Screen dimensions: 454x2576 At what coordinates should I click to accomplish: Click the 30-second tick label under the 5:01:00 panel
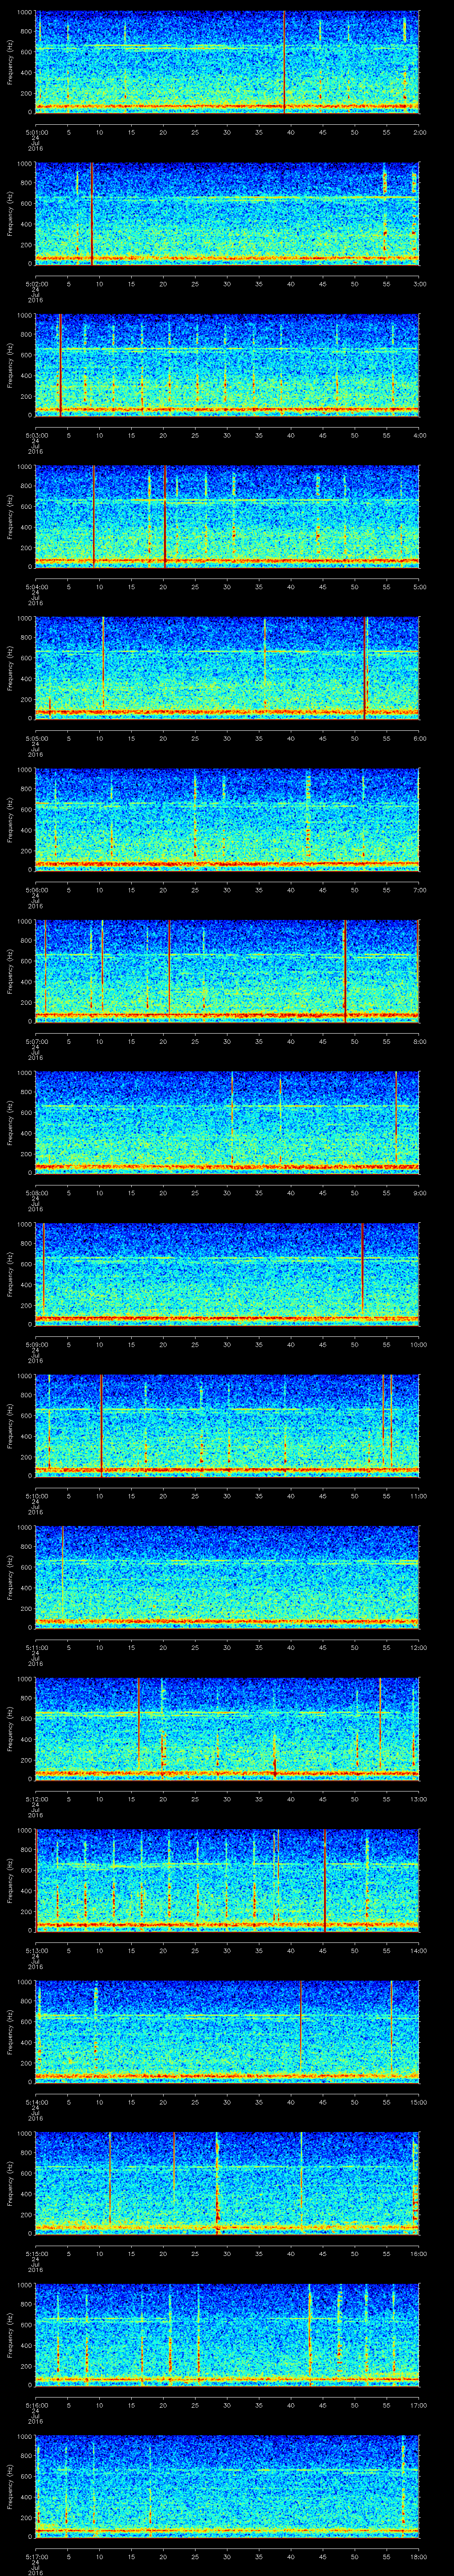[x=227, y=132]
